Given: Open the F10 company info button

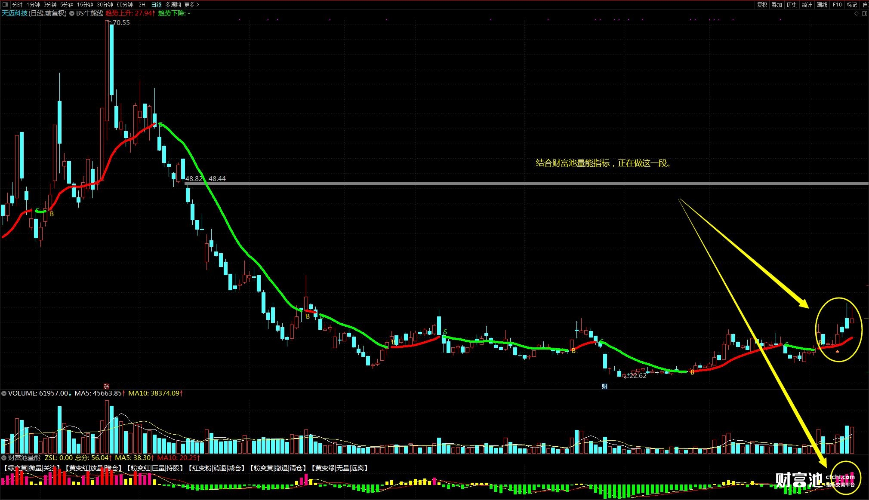Looking at the screenshot, I should tap(837, 5).
